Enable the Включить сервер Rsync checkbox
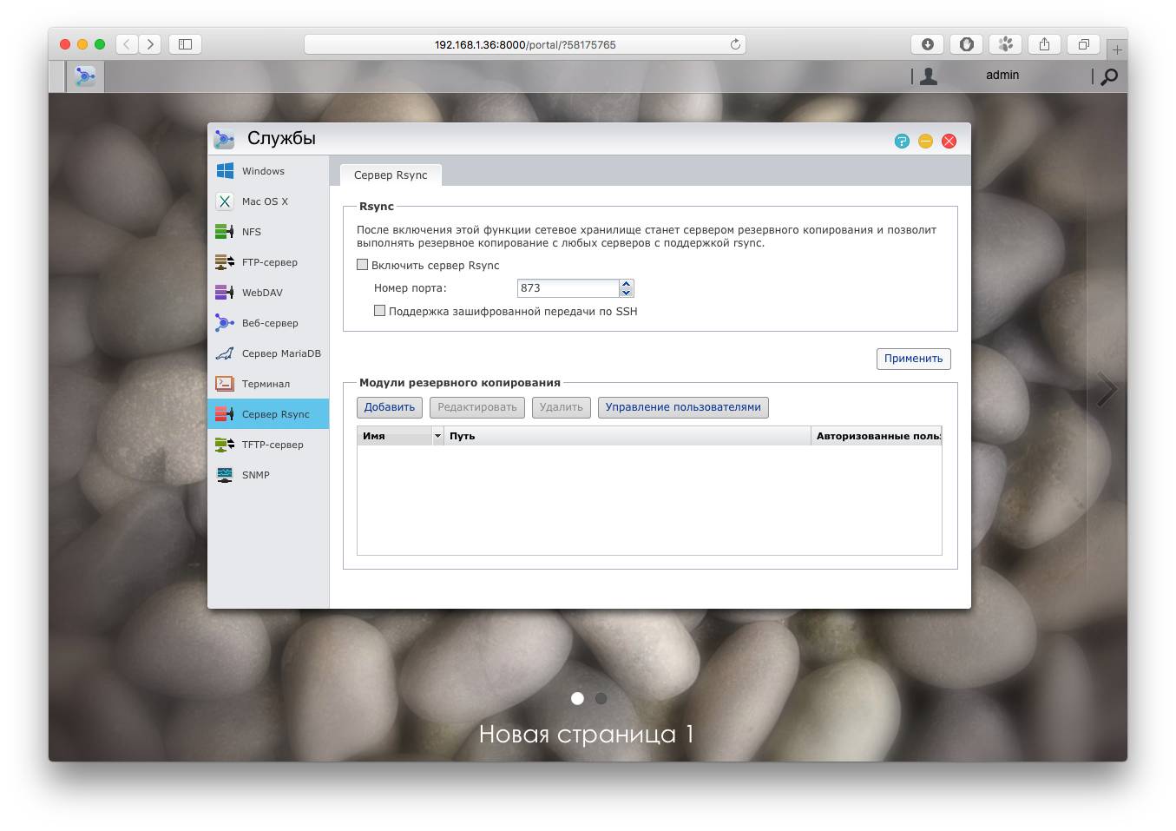 (x=363, y=265)
